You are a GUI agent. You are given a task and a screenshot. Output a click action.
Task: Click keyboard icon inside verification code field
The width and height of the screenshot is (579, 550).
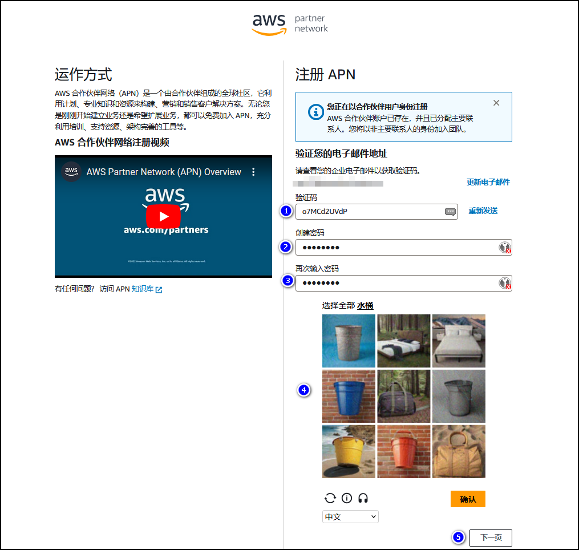coord(450,212)
